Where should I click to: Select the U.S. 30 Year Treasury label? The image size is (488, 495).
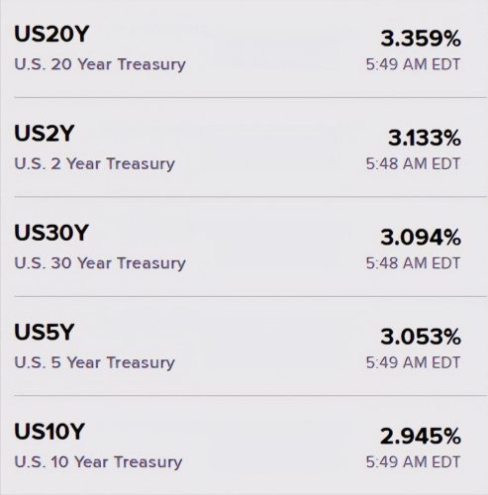(x=100, y=263)
